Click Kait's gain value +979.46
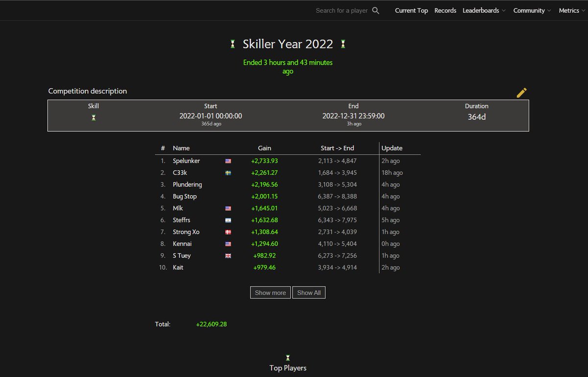Image resolution: width=588 pixels, height=377 pixels. 265,267
